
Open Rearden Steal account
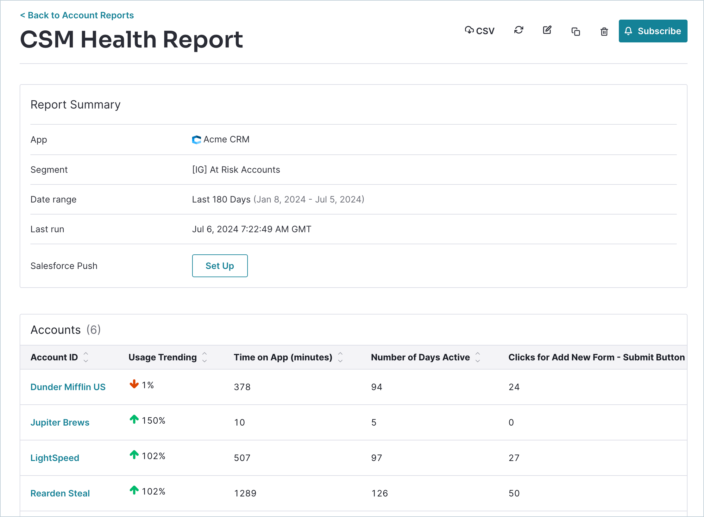(x=60, y=493)
